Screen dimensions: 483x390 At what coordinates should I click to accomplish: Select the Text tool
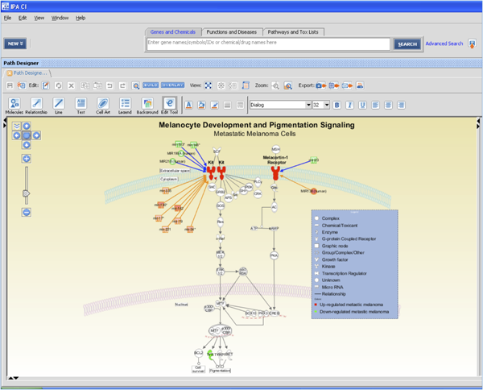pos(80,106)
